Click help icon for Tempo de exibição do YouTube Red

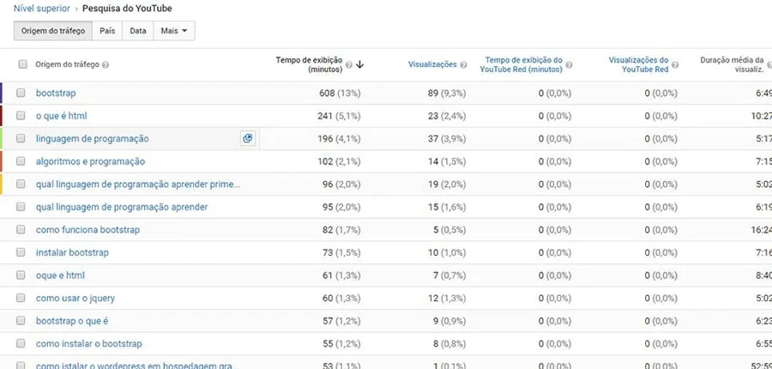coord(568,64)
